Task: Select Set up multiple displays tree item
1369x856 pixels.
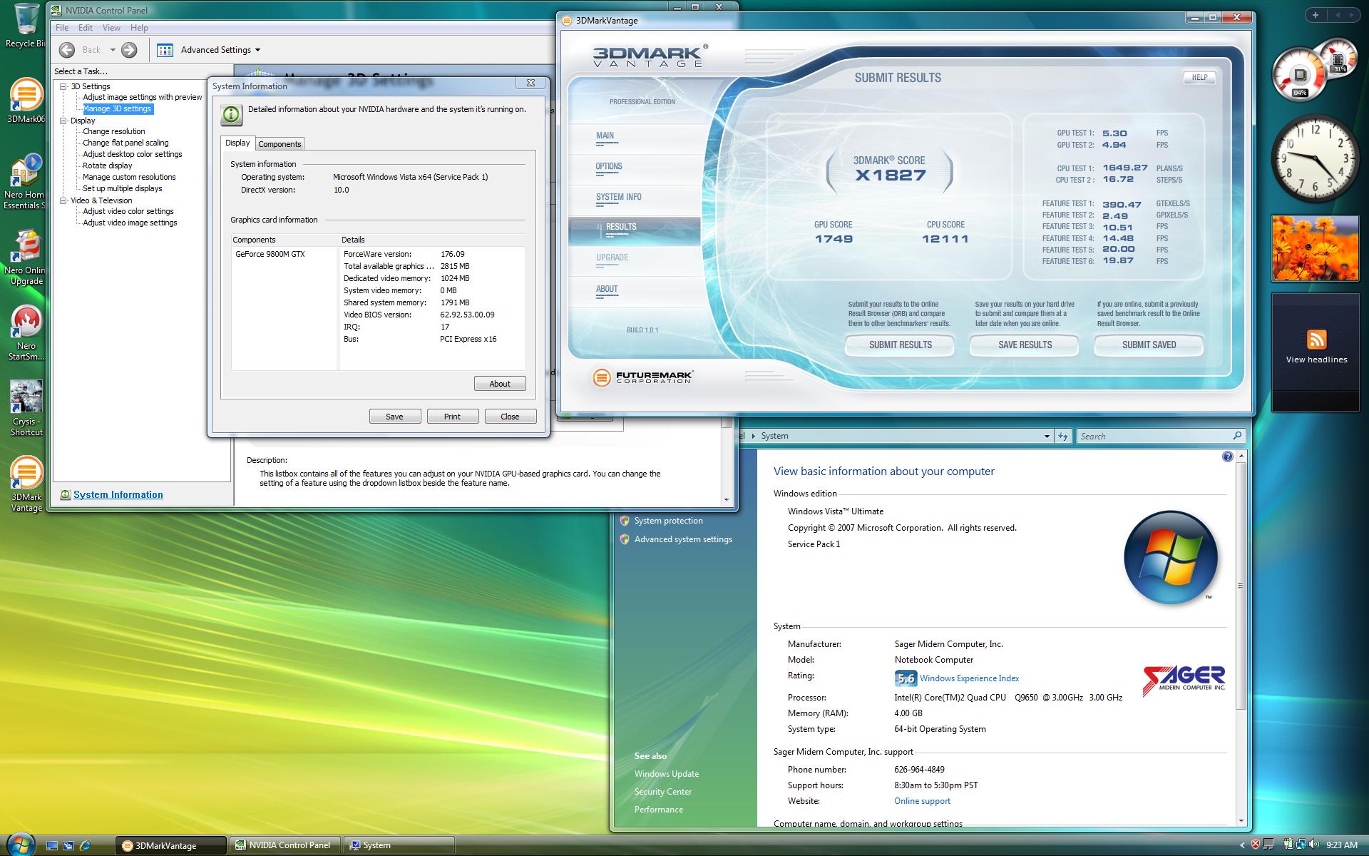Action: 122,188
